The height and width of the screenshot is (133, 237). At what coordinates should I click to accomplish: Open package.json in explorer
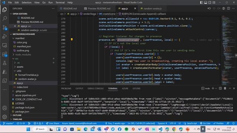tap(22, 112)
